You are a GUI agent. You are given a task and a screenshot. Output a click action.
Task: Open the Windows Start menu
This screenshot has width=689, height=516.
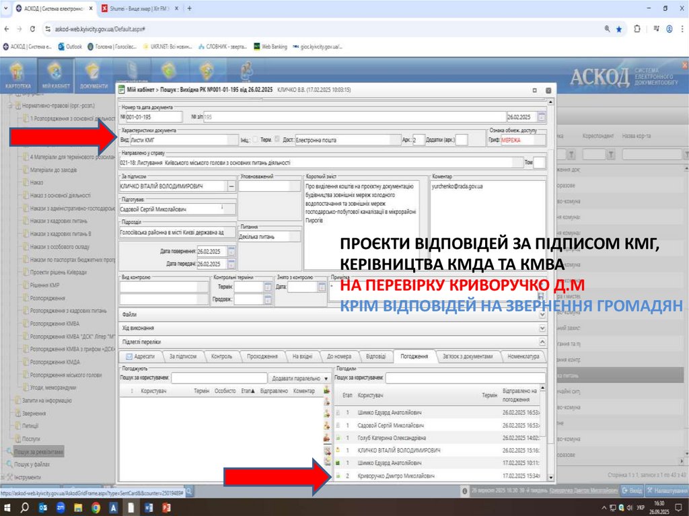pyautogui.click(x=7, y=508)
